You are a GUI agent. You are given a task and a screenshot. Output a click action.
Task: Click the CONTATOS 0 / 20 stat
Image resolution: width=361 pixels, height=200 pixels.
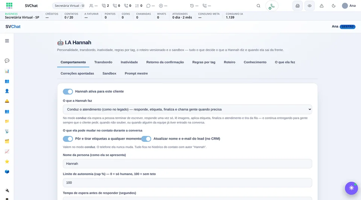tap(71, 16)
